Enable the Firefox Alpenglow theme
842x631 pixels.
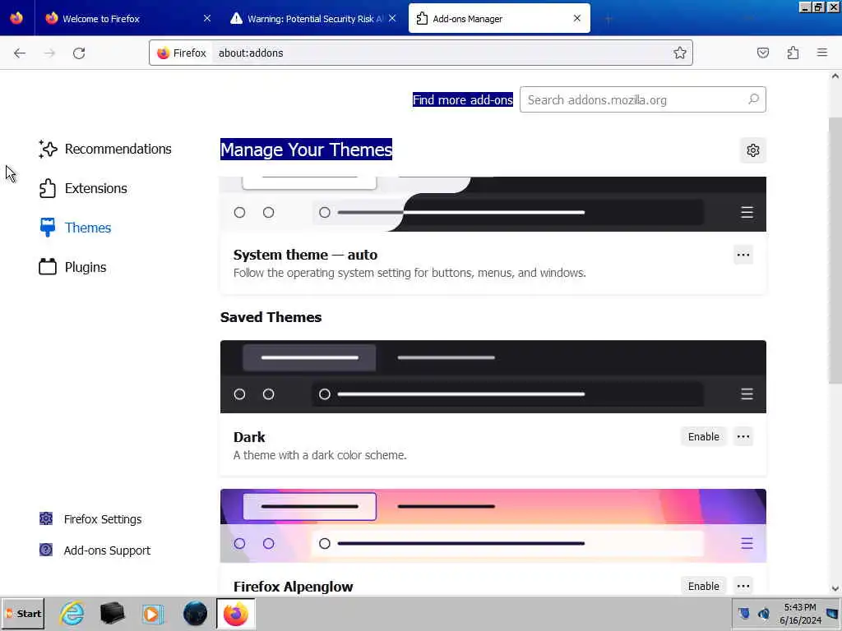pos(704,586)
